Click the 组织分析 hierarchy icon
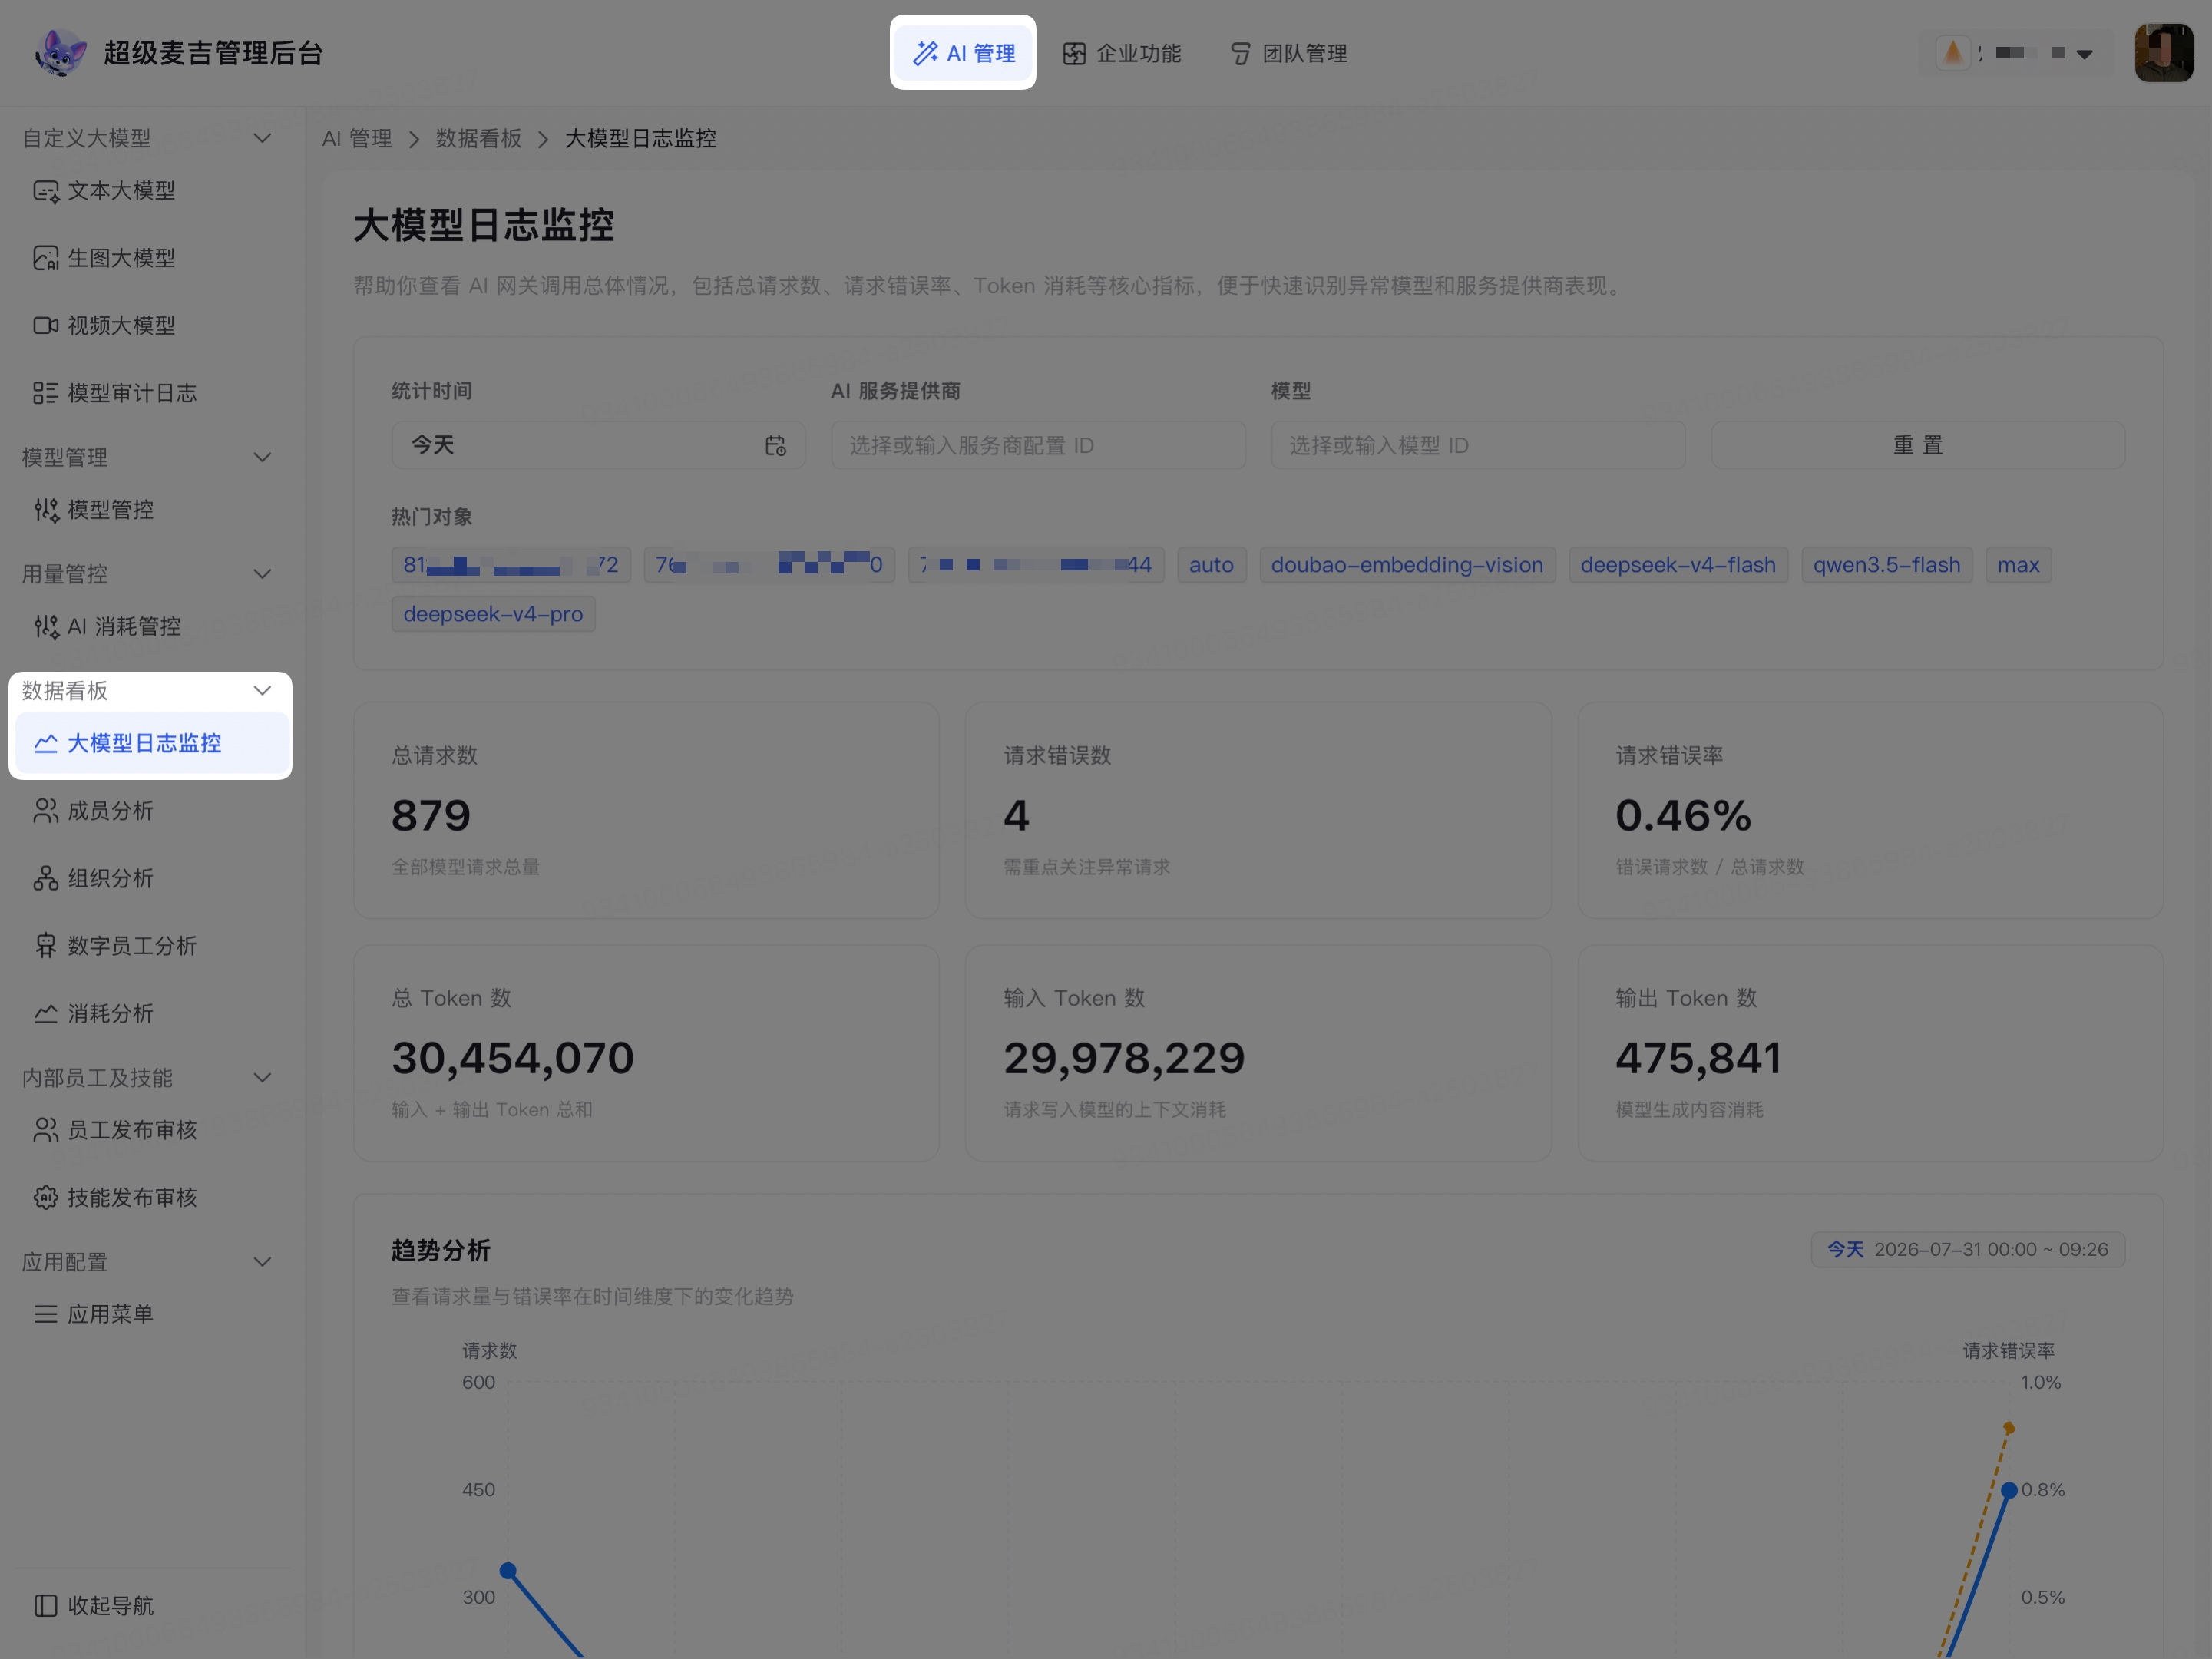The height and width of the screenshot is (1659, 2212). pyautogui.click(x=46, y=879)
